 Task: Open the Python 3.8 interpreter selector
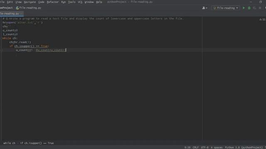tap(244, 147)
